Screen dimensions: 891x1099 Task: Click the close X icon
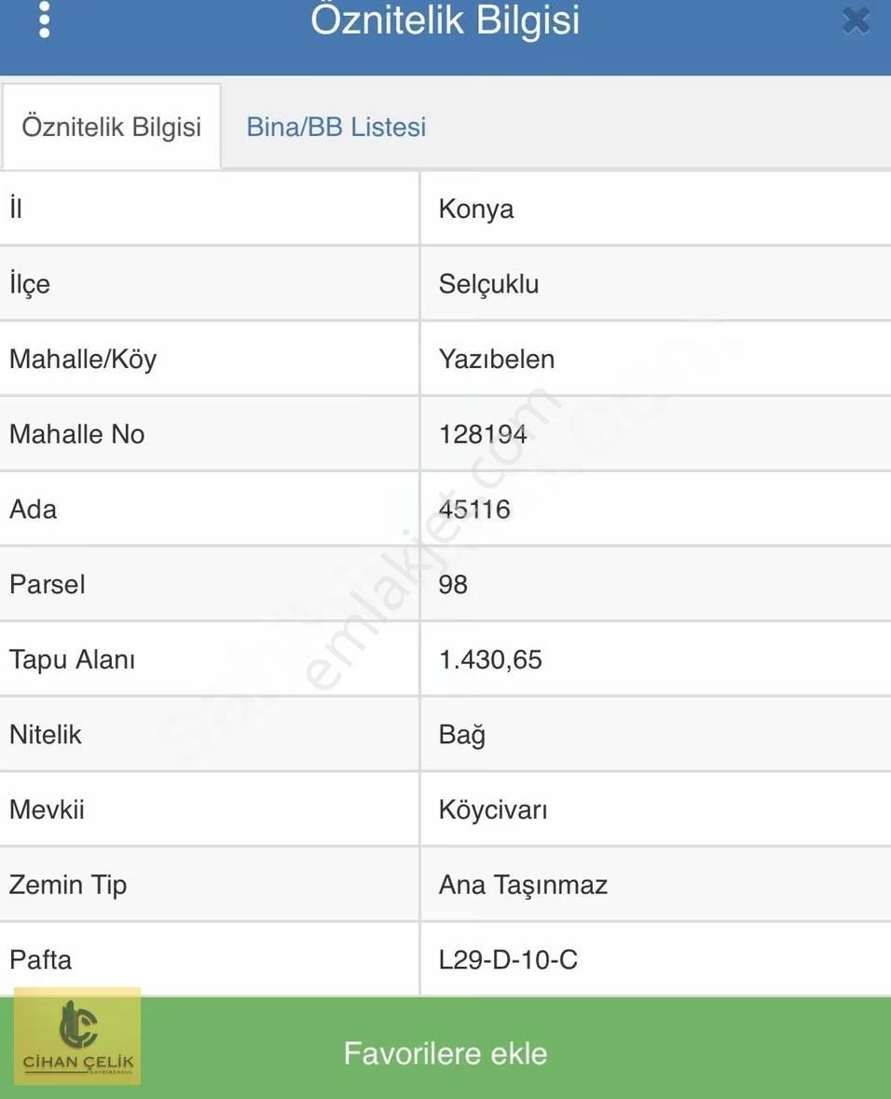click(x=856, y=20)
